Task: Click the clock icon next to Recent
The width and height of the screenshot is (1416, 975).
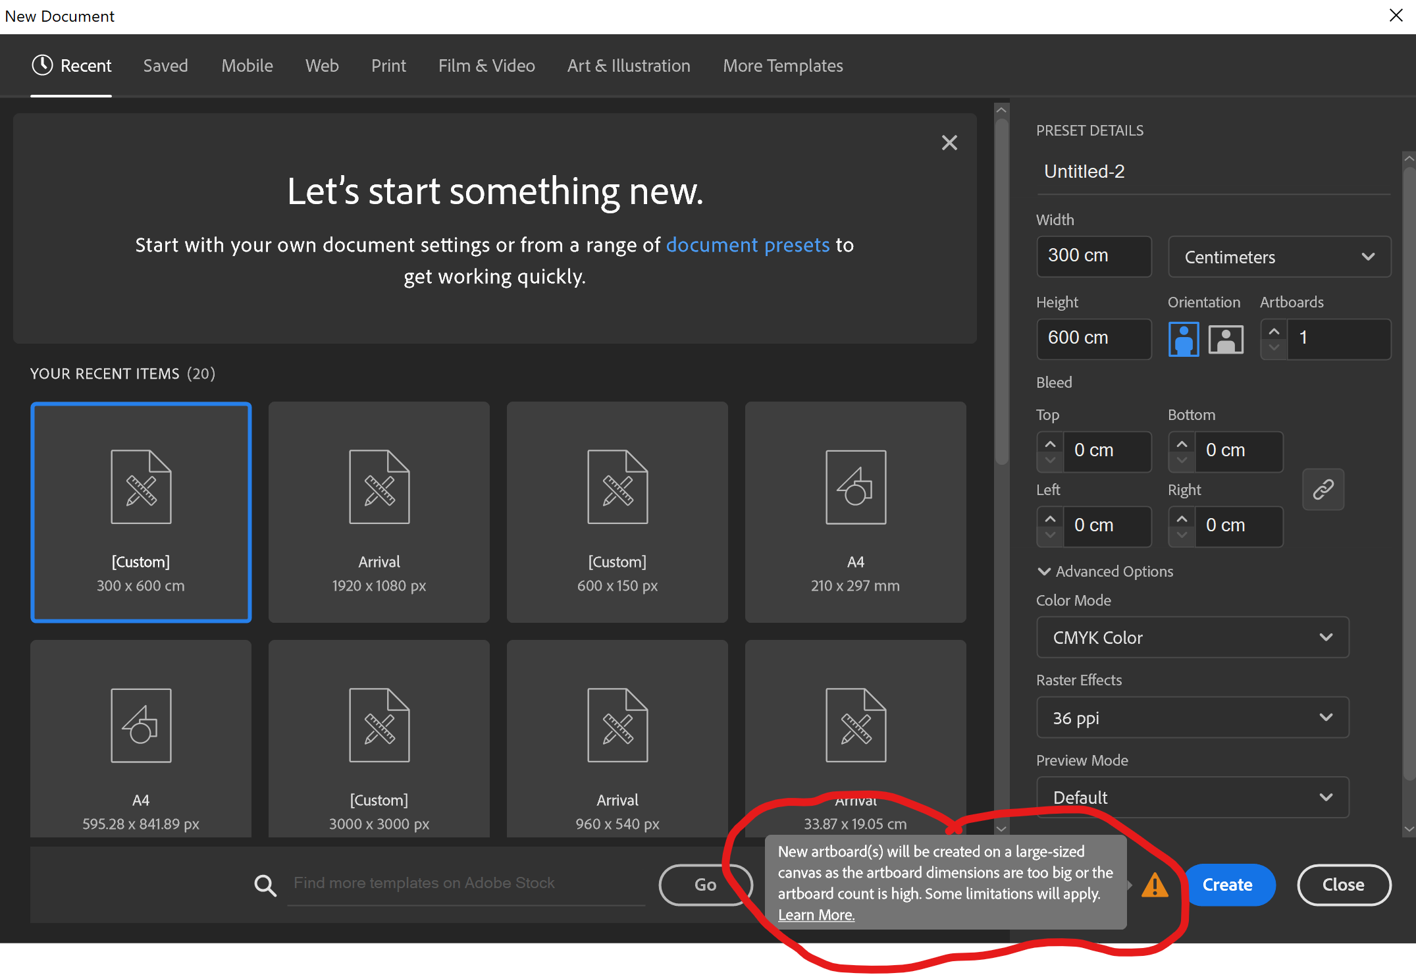Action: coord(41,65)
